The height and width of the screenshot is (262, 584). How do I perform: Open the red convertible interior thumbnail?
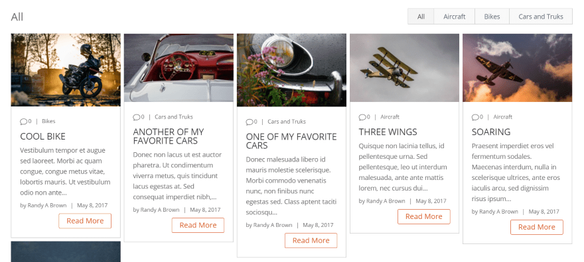click(x=179, y=68)
